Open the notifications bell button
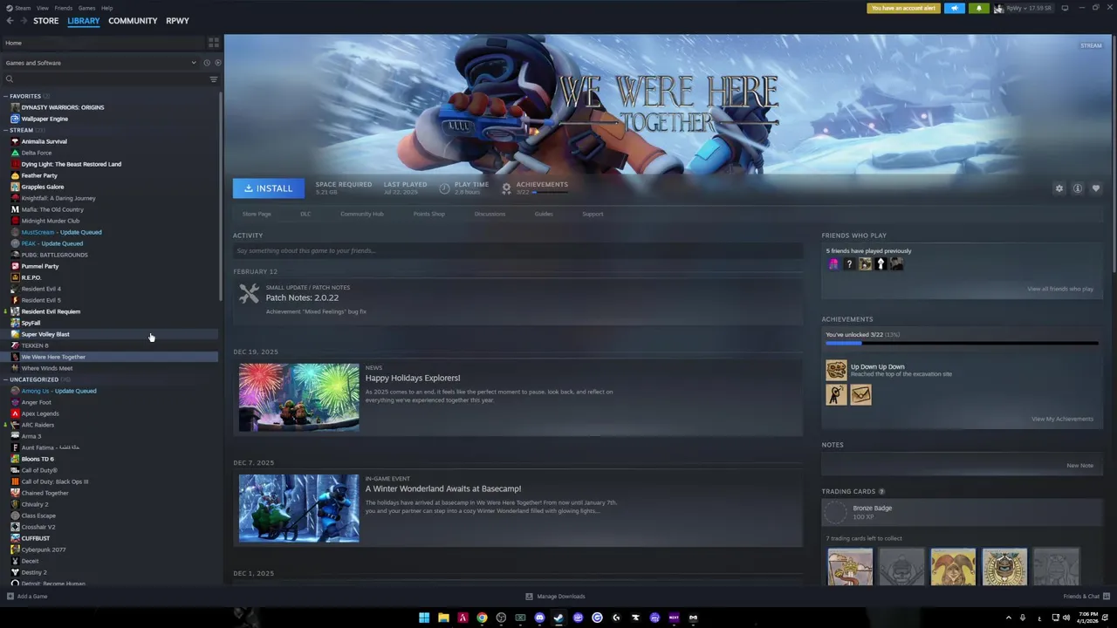The width and height of the screenshot is (1117, 628). [x=978, y=8]
